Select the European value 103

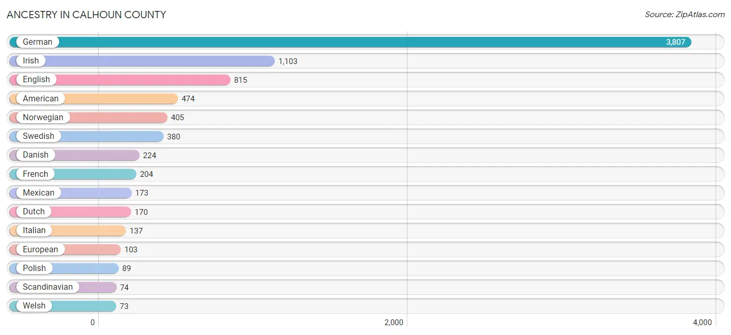point(131,250)
